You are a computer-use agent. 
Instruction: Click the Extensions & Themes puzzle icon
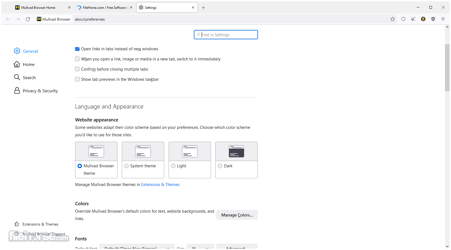[17, 224]
